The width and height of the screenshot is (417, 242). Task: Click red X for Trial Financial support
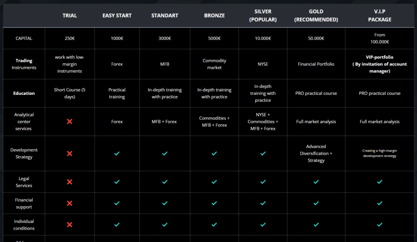pos(70,203)
